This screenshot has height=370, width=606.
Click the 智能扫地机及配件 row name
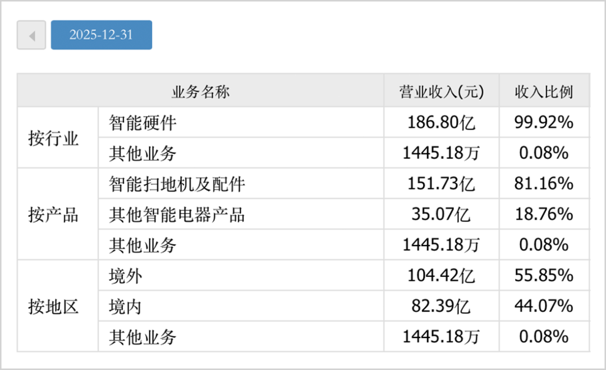point(177,184)
